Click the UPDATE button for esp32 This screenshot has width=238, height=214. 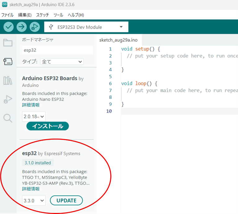click(66, 200)
